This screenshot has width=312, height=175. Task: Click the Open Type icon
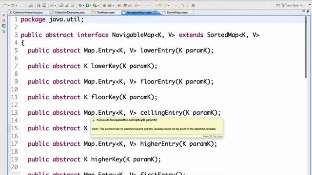119,5
